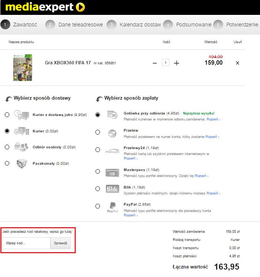Select Przelewy24 payment radio
The height and width of the screenshot is (277, 260).
98,149
